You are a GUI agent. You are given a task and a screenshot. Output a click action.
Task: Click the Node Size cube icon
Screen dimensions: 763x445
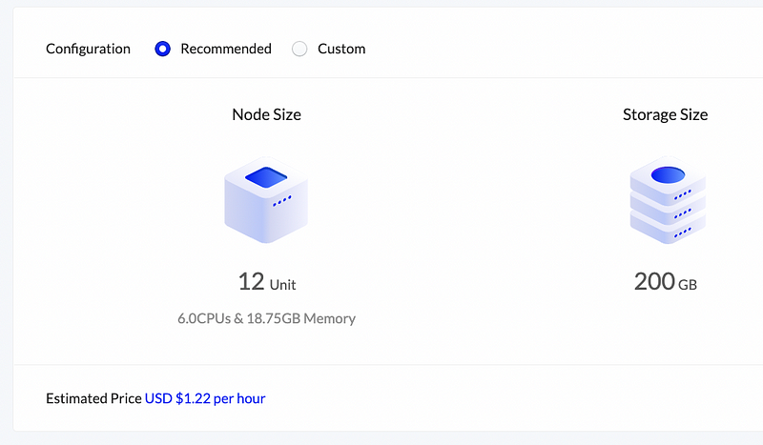(266, 199)
